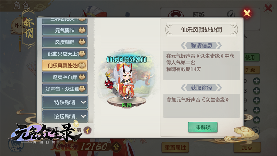277x156 pixels.
Task: Expand the 论坛称谓 category
Action: [65, 116]
